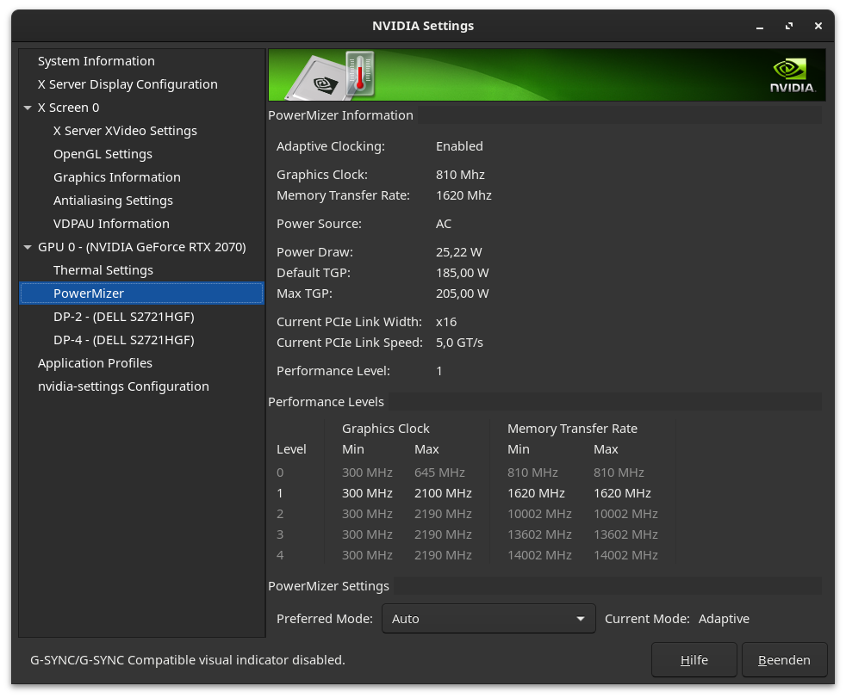Open Thermal Settings page
This screenshot has height=698, width=846.
pos(103,270)
